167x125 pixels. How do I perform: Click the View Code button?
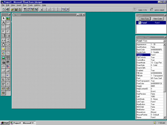pos(157,19)
